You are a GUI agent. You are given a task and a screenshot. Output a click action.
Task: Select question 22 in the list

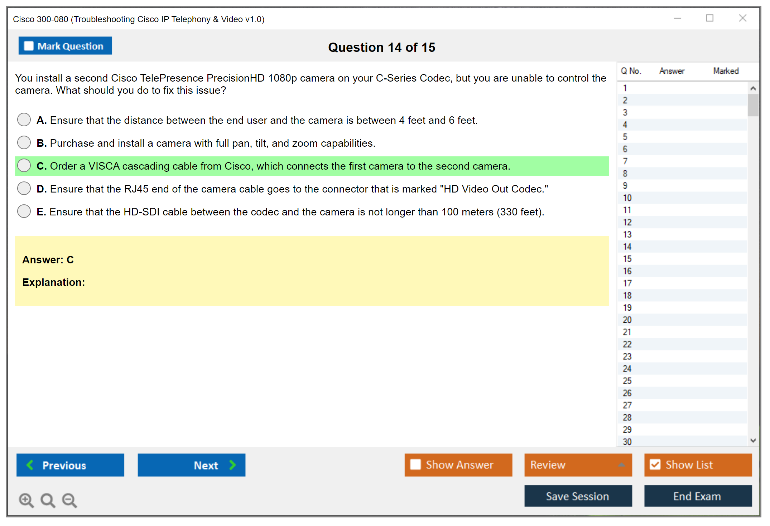pyautogui.click(x=627, y=344)
